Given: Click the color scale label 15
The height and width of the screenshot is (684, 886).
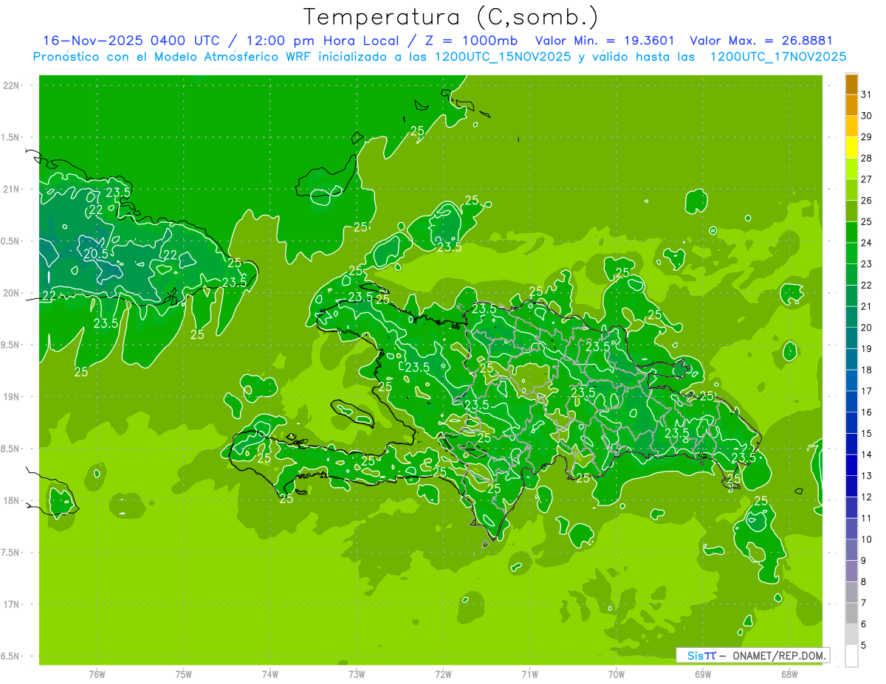Looking at the screenshot, I should pyautogui.click(x=866, y=434).
